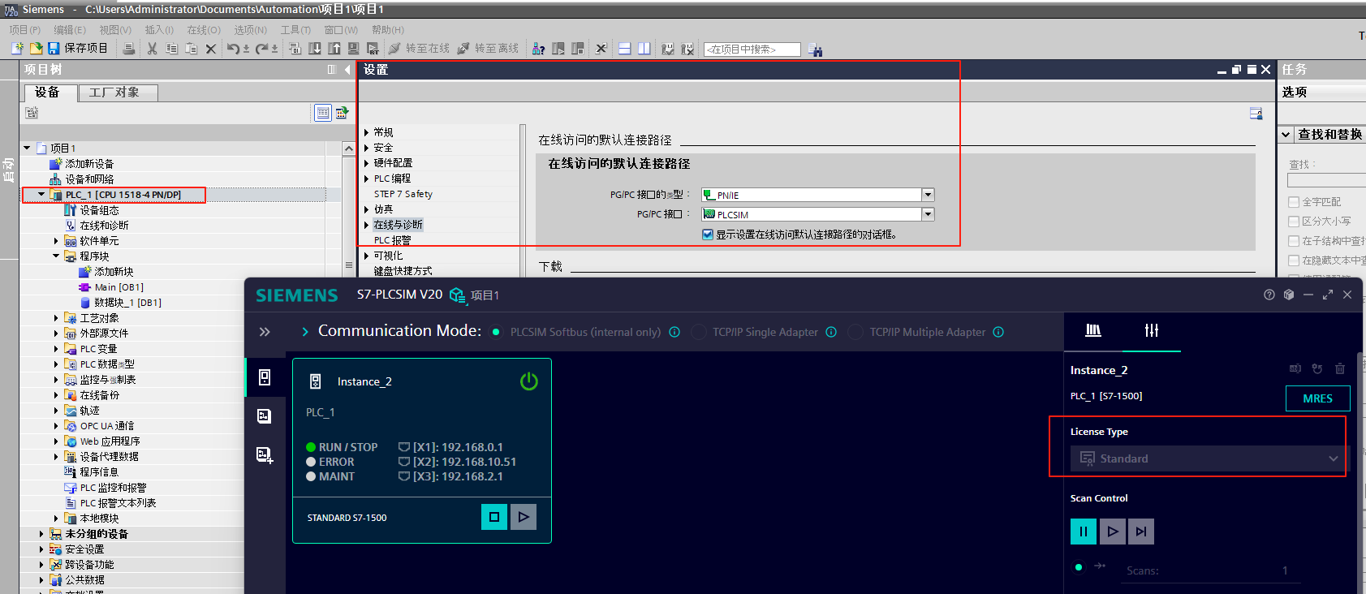Open PLCSIM settings sliders tab icon
This screenshot has width=1366, height=594.
point(1152,330)
